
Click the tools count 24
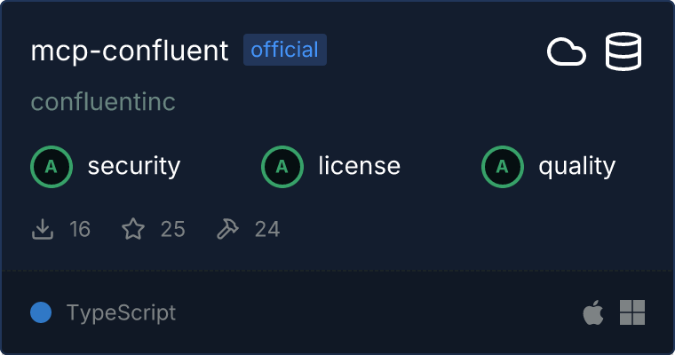[x=267, y=230]
